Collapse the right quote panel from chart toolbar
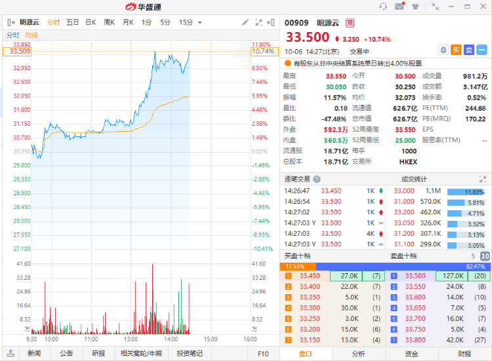The image size is (492, 361). (x=271, y=22)
